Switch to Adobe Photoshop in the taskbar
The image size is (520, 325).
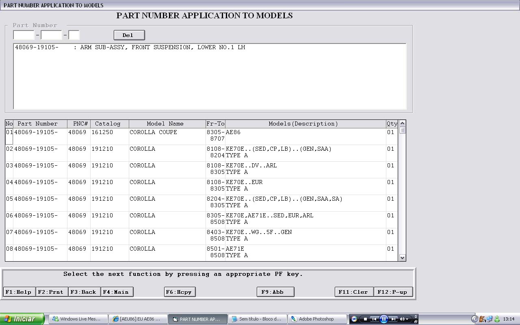coord(317,319)
